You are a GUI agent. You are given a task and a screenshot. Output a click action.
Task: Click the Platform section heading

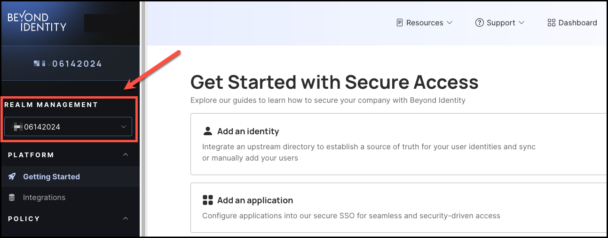pyautogui.click(x=31, y=155)
